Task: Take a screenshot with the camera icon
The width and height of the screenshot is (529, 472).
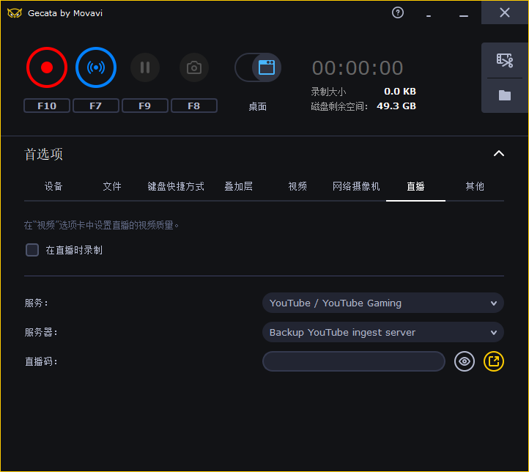Action: tap(194, 67)
